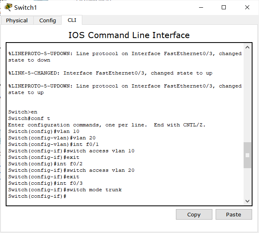Click the 'switch mode trunk' command line

point(65,190)
